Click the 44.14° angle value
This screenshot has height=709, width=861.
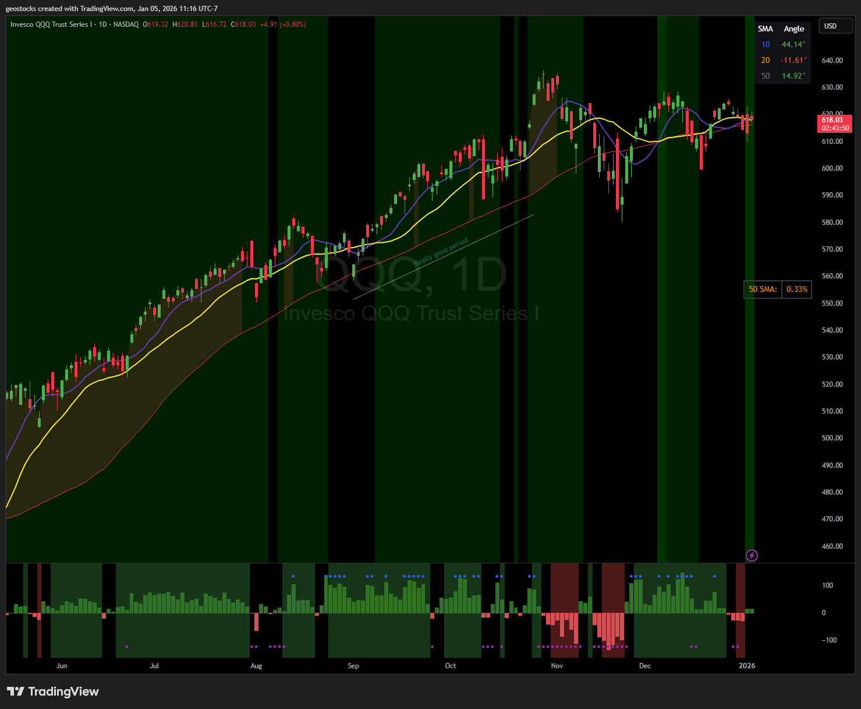coord(793,45)
